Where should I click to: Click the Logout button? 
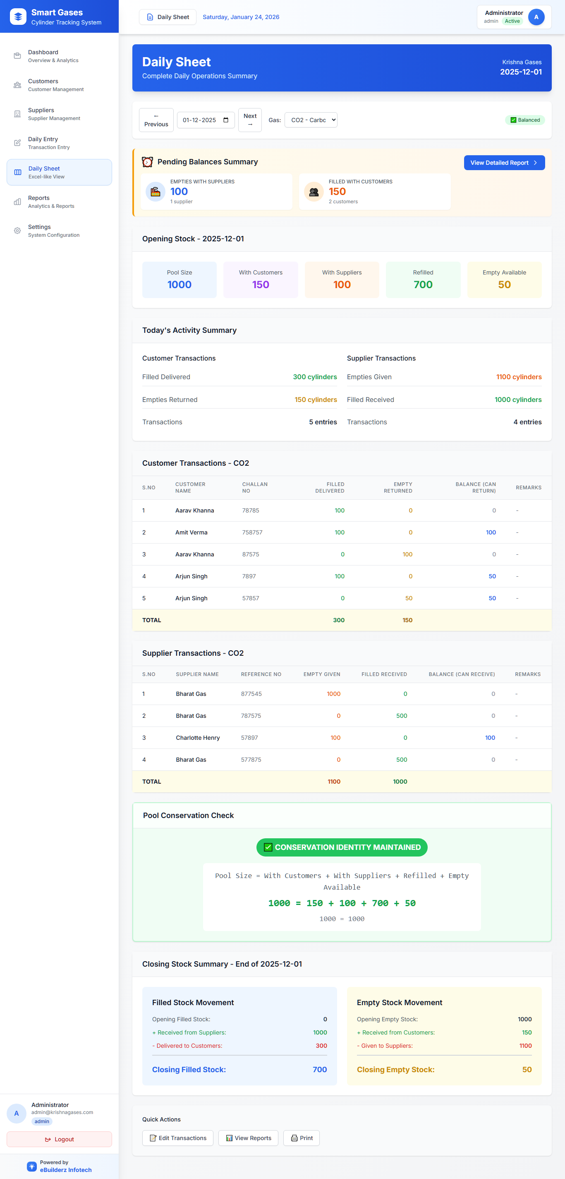pos(60,1139)
